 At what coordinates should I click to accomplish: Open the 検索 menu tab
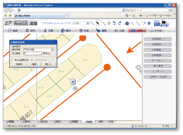pos(13,31)
